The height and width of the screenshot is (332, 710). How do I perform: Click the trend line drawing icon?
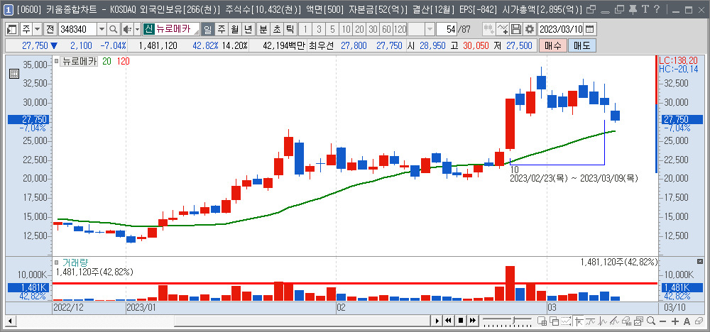point(614,321)
